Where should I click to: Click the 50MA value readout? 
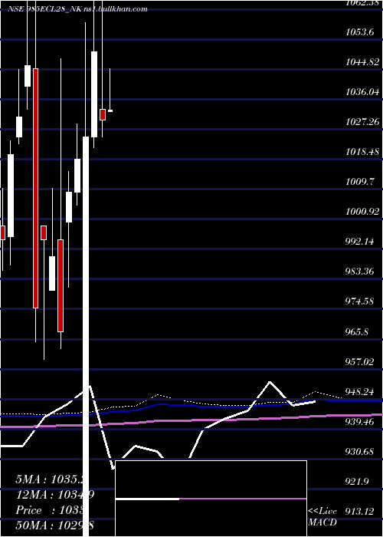click(55, 525)
